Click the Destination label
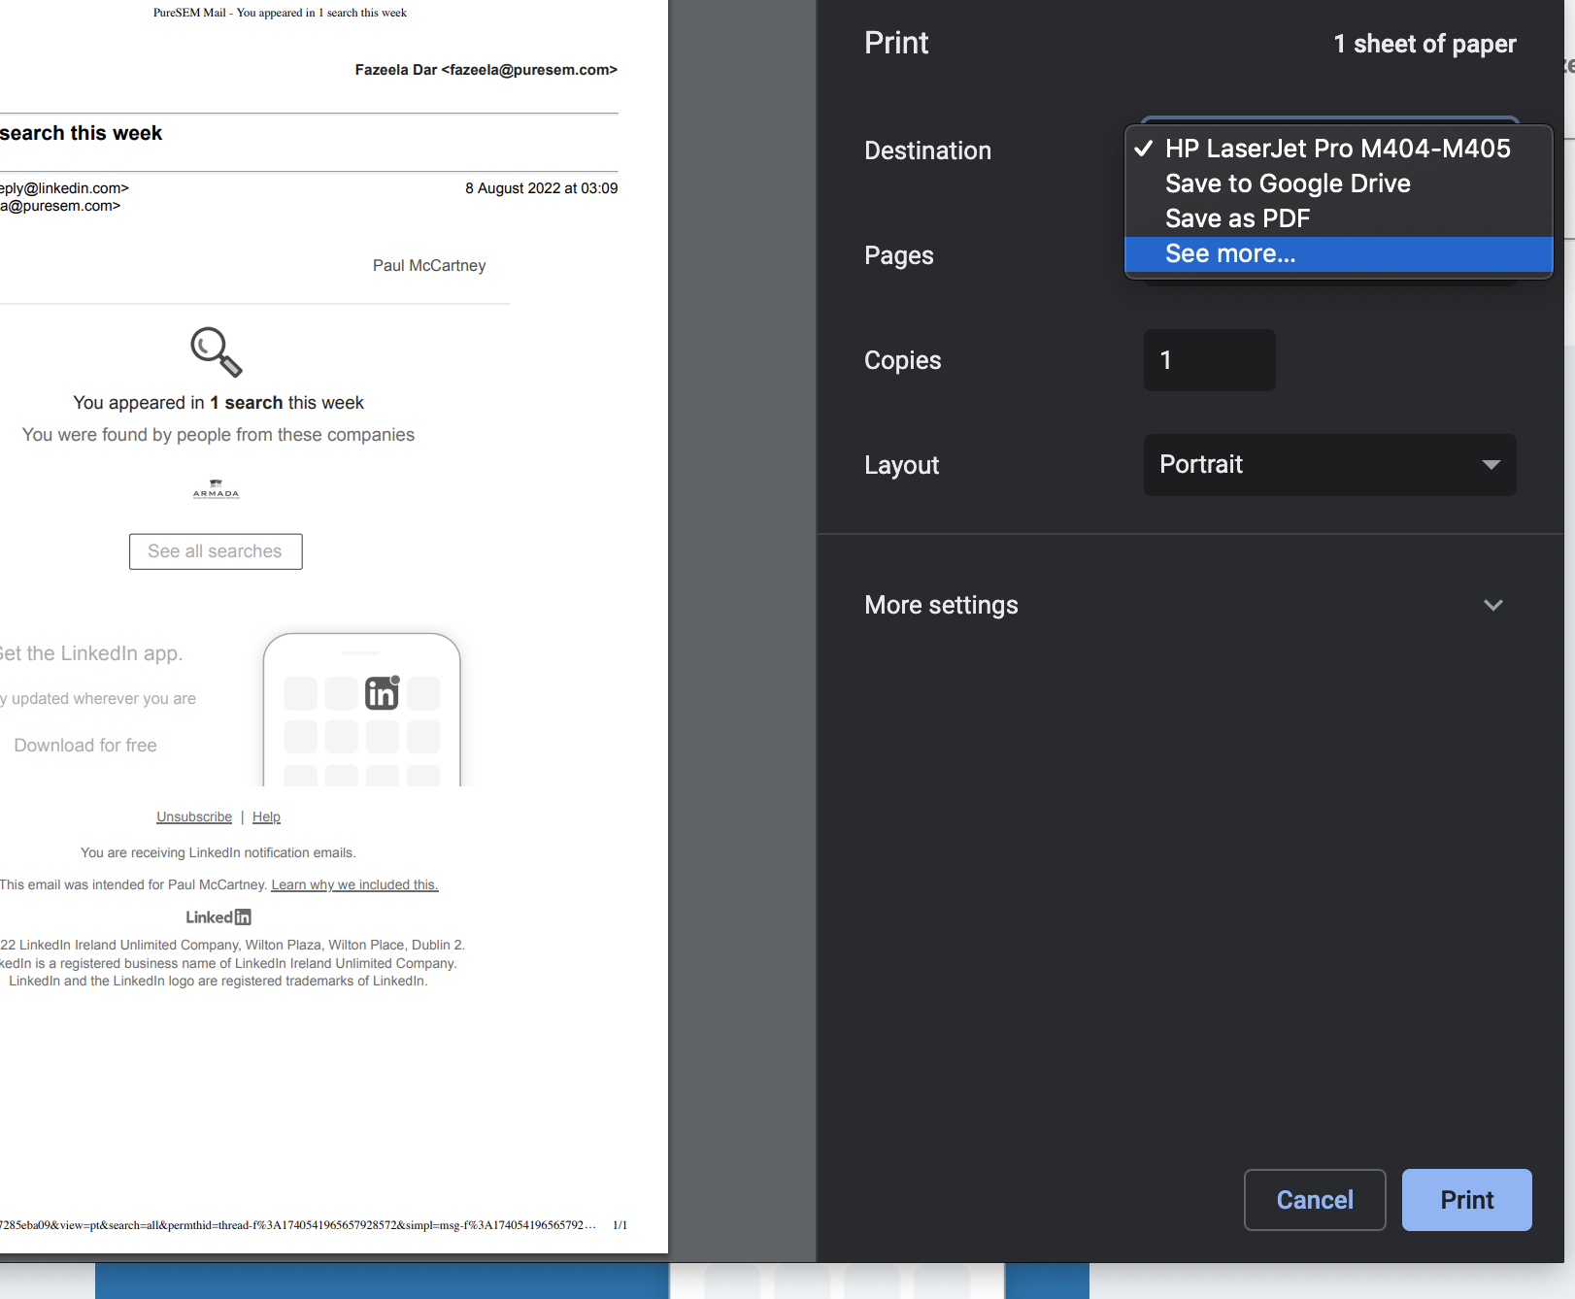 [927, 150]
